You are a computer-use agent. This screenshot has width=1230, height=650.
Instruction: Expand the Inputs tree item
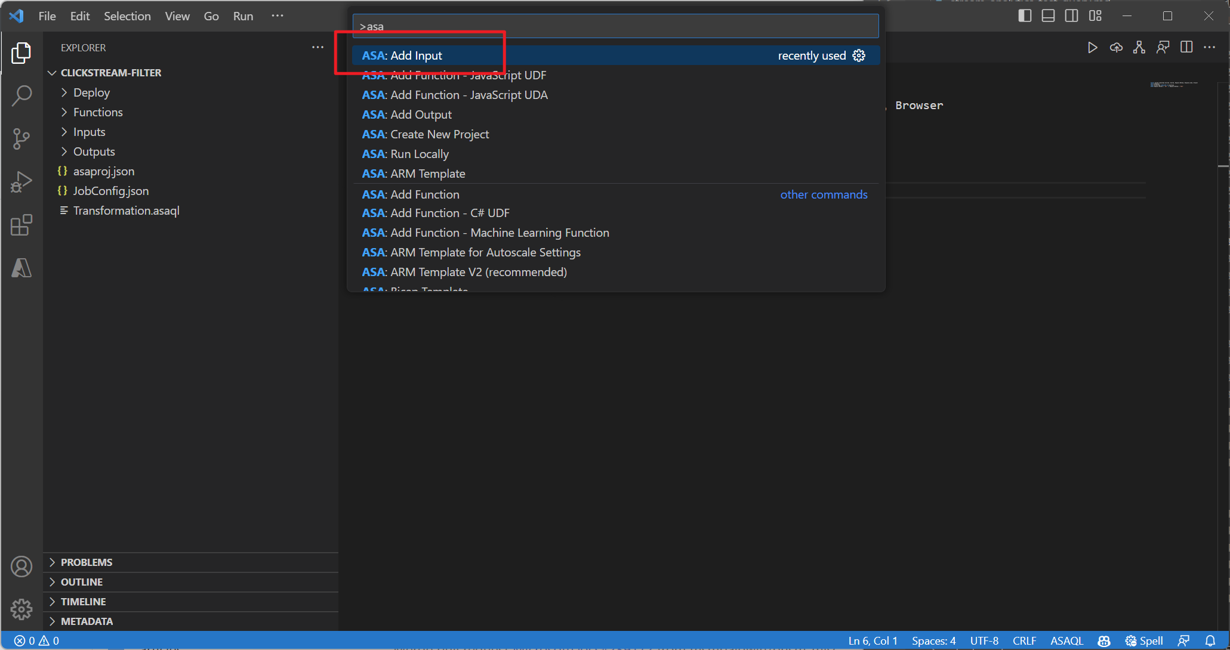65,132
